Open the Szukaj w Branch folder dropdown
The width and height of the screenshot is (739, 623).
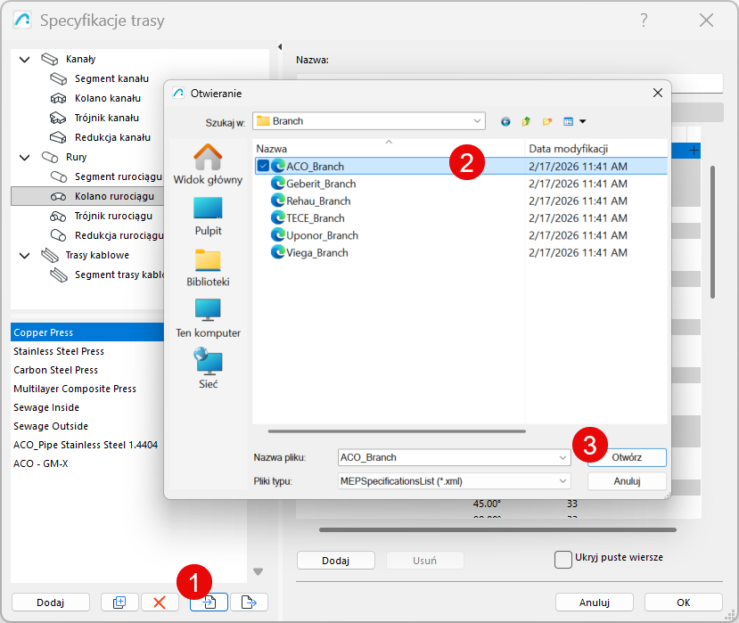coord(369,121)
